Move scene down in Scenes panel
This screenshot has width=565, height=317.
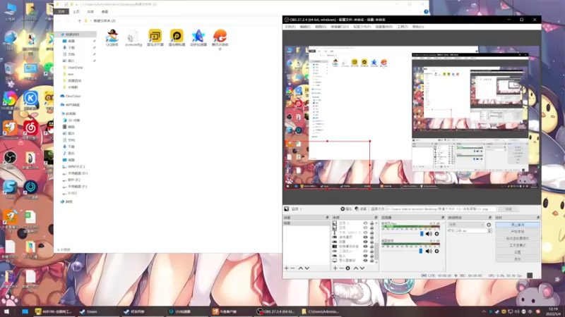click(x=307, y=268)
